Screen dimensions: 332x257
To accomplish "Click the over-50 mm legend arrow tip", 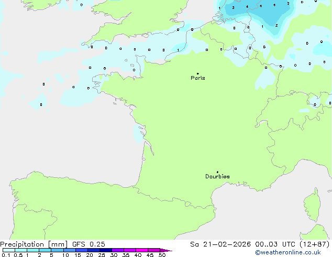I will [166, 250].
